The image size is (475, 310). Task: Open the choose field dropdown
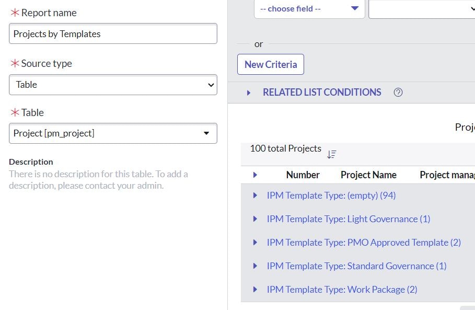(x=309, y=9)
